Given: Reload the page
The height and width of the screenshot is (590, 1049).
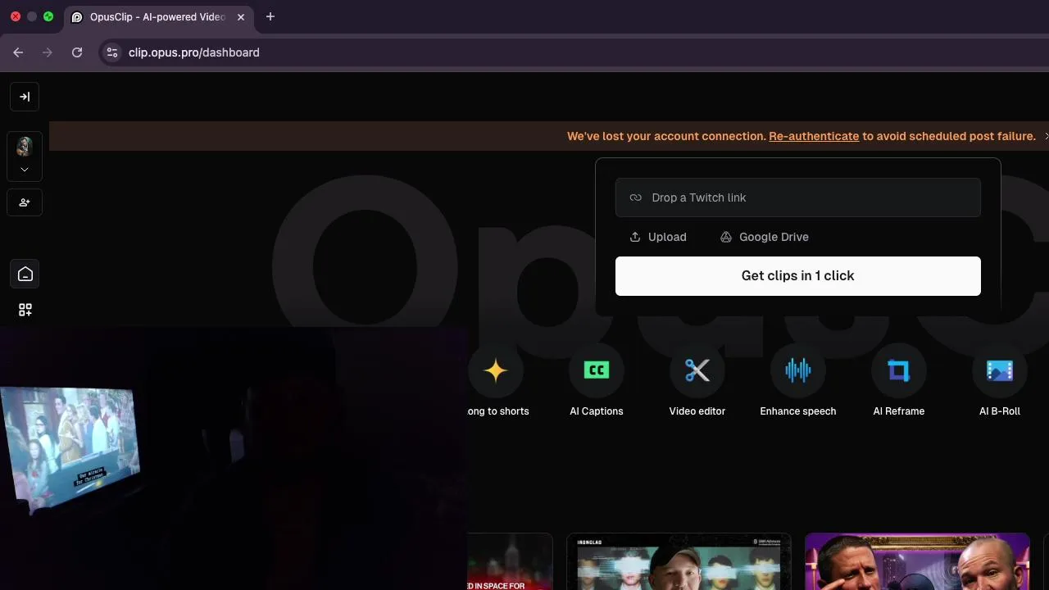Looking at the screenshot, I should click(77, 52).
